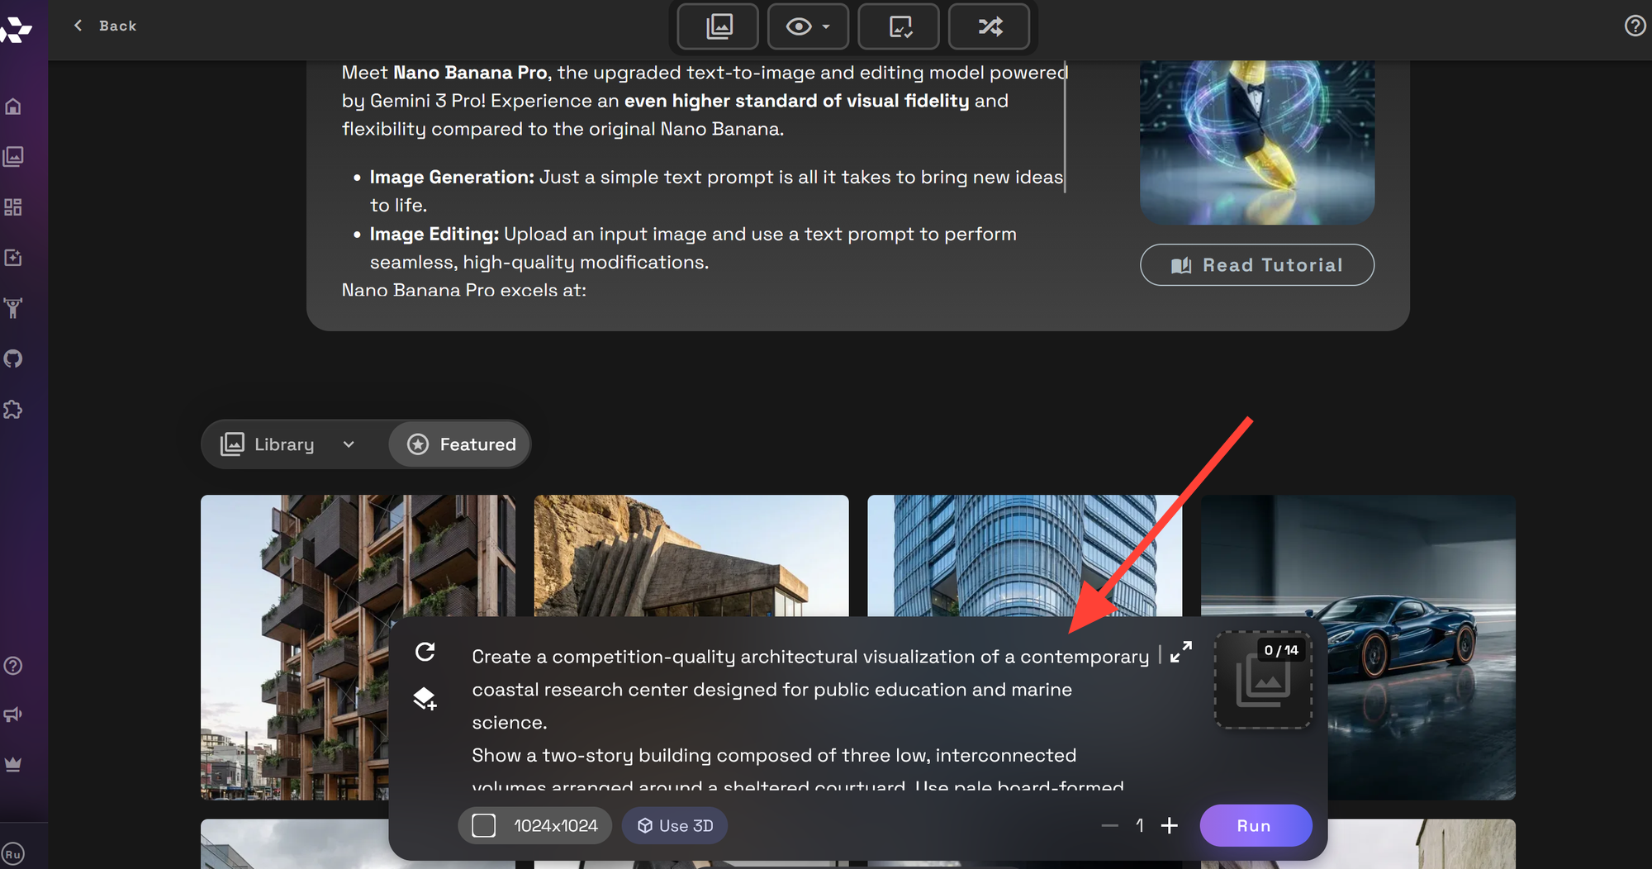The height and width of the screenshot is (869, 1652).
Task: Click the image upload drop zone showing 0/14
Action: (x=1263, y=680)
